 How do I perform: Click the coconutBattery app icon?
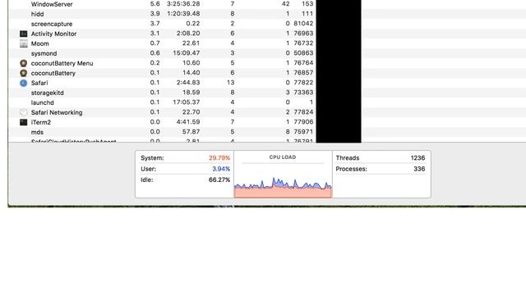24,73
